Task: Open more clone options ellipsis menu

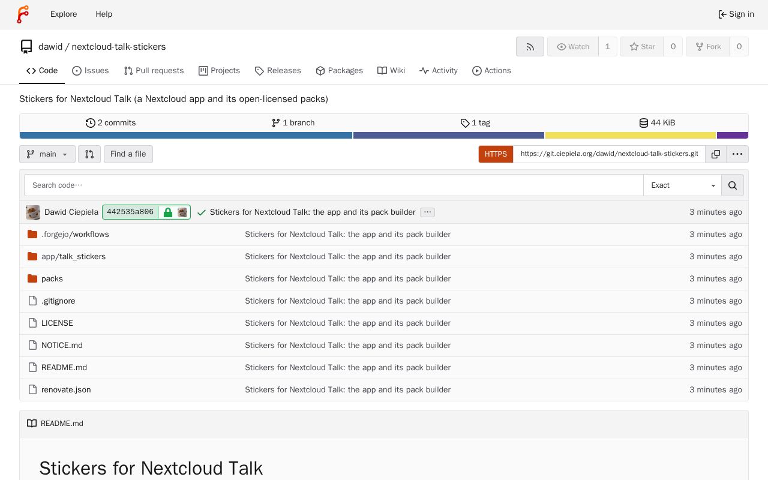Action: pos(737,154)
